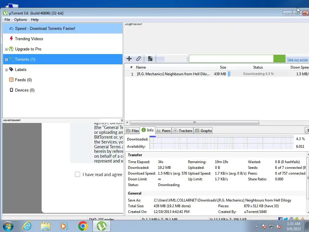Select the '[R.G. Mechanics] Neighbours from Hell' torrent row

pos(217,74)
